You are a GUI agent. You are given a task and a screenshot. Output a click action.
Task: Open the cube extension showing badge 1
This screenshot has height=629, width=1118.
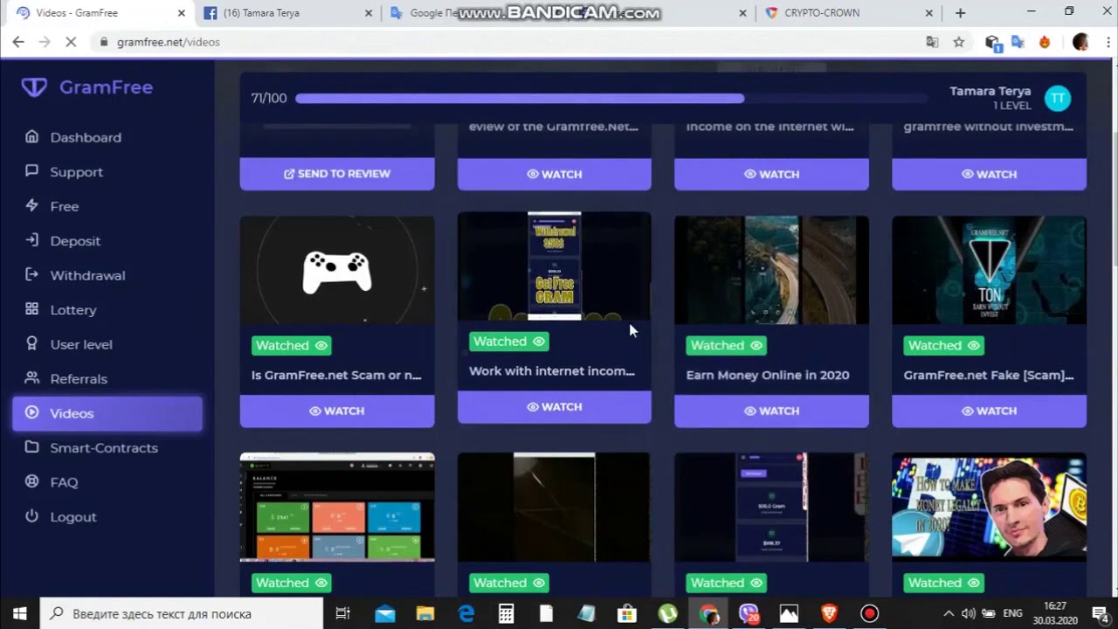(x=993, y=43)
